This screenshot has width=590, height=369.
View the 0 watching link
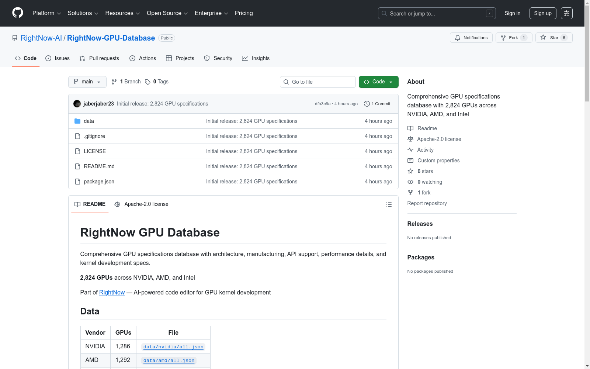(425, 182)
